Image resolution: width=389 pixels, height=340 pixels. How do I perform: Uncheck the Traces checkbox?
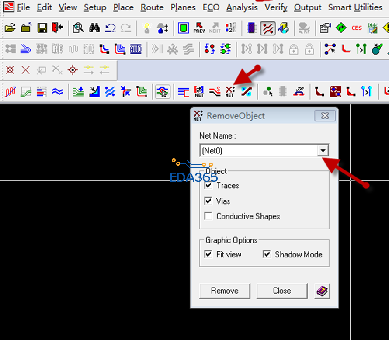(208, 185)
